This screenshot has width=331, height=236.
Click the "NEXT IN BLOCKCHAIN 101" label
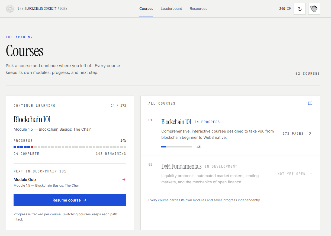point(40,171)
